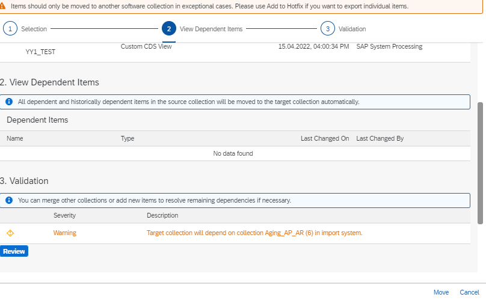Click the Name column header
The image size is (486, 300).
15,138
